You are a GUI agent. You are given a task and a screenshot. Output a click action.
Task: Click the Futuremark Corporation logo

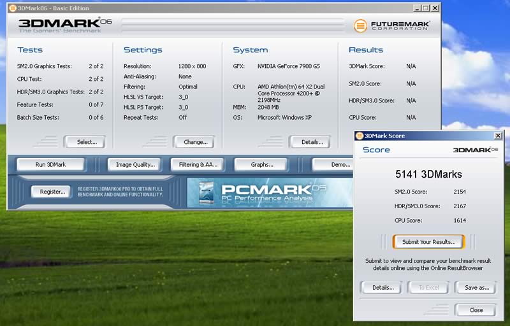[x=392, y=26]
